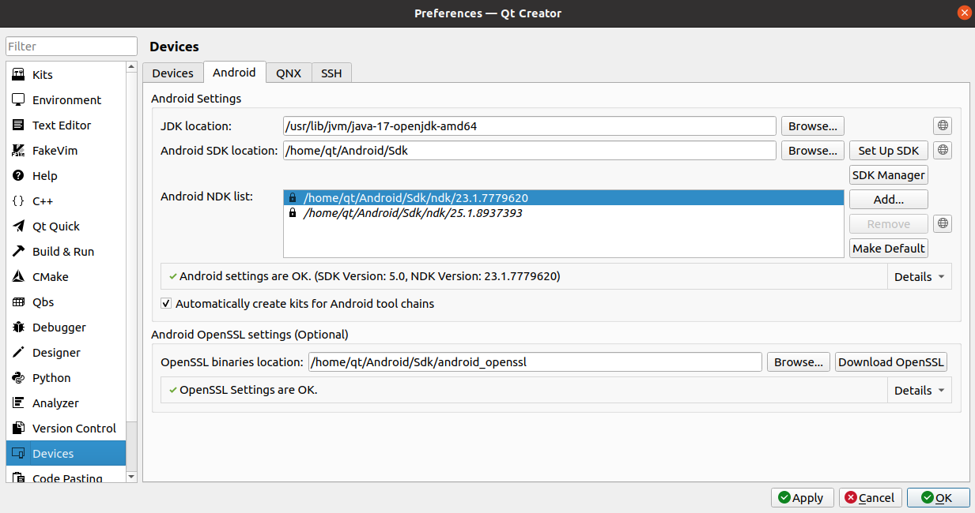Open the CMake triangle icon
Viewport: 975px width, 513px height.
18,277
